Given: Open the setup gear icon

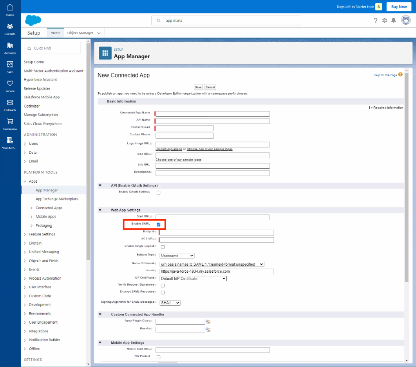Looking at the screenshot, I should [x=384, y=20].
